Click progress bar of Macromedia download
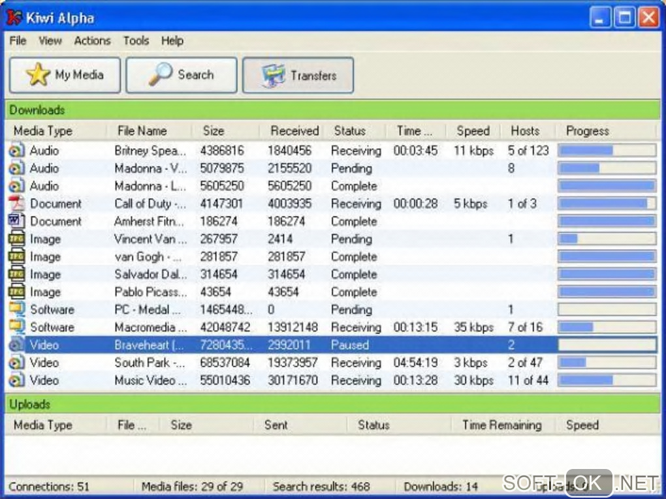Image resolution: width=666 pixels, height=499 pixels. (607, 327)
